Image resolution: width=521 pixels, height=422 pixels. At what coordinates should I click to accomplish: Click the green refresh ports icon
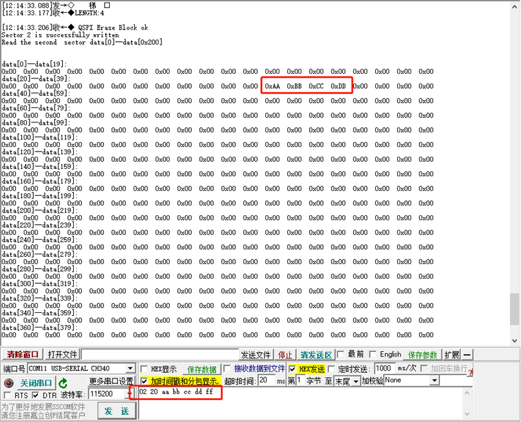click(63, 383)
